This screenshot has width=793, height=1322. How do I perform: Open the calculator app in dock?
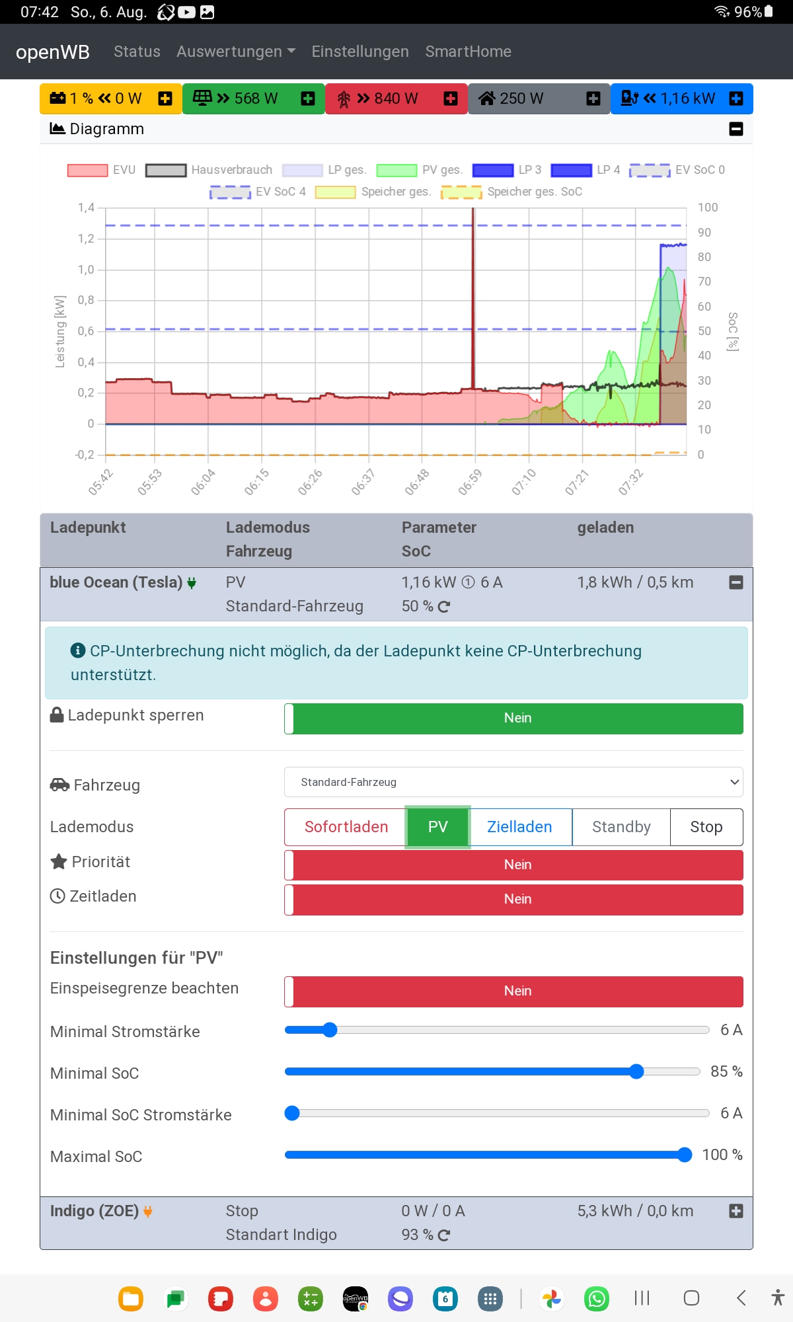point(311,1299)
